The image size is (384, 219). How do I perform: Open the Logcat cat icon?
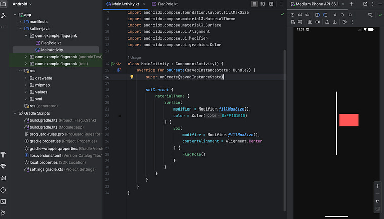(x=3, y=178)
